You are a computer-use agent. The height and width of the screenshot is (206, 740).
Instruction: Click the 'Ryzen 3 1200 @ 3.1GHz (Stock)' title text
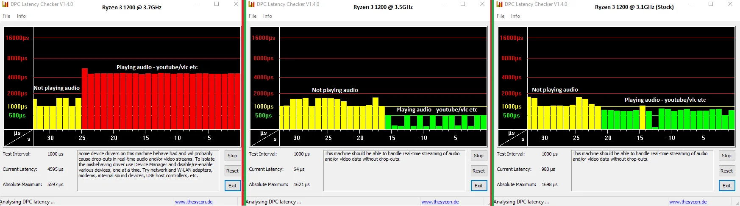634,7
